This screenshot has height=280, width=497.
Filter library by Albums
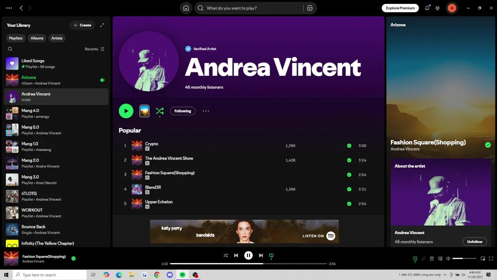[37, 38]
